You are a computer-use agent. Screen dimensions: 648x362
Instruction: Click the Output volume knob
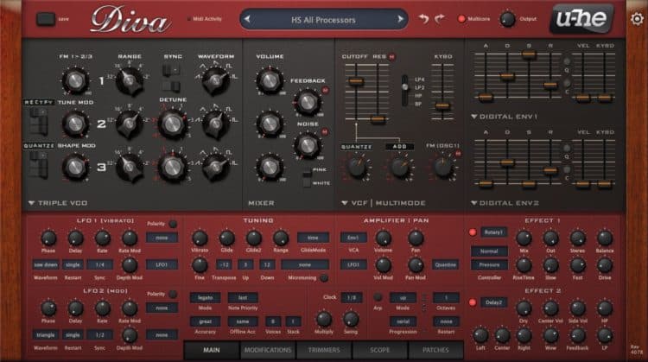[507, 19]
